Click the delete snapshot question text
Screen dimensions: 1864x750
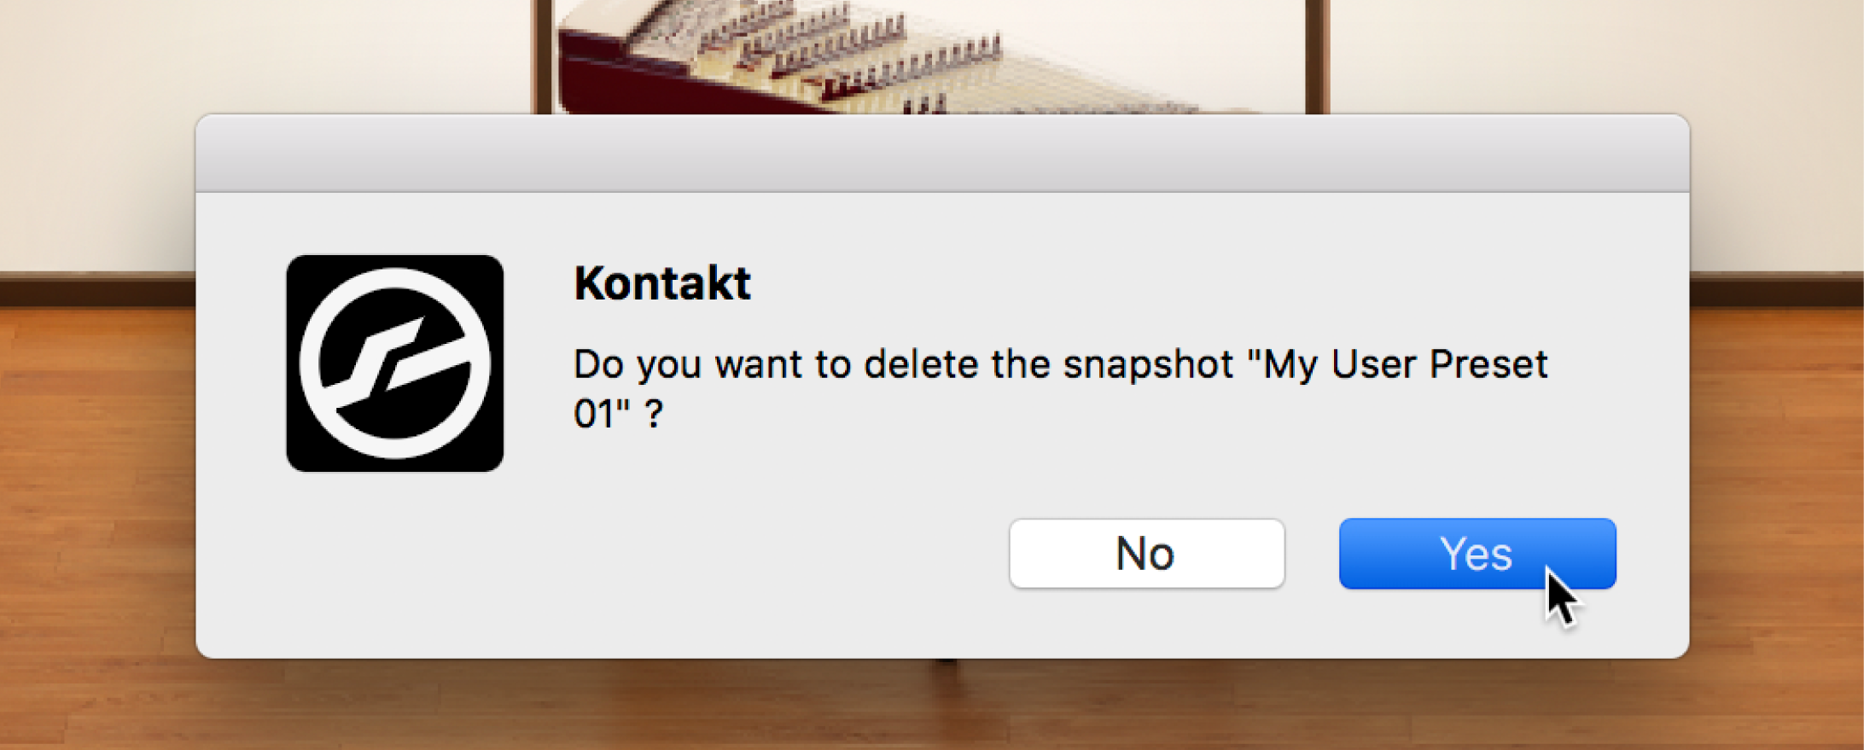(x=905, y=365)
